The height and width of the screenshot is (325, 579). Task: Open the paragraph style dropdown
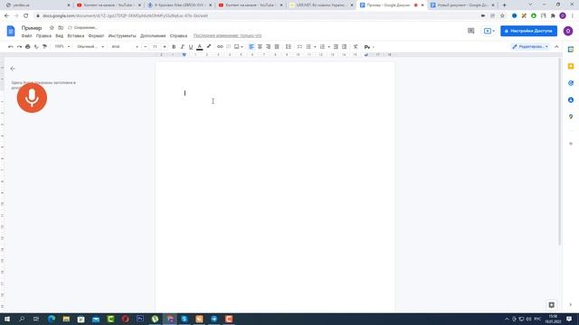(x=90, y=47)
